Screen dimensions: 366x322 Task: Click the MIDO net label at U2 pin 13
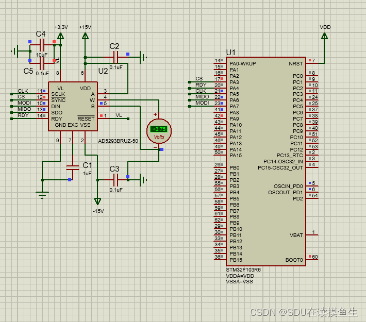(24, 109)
